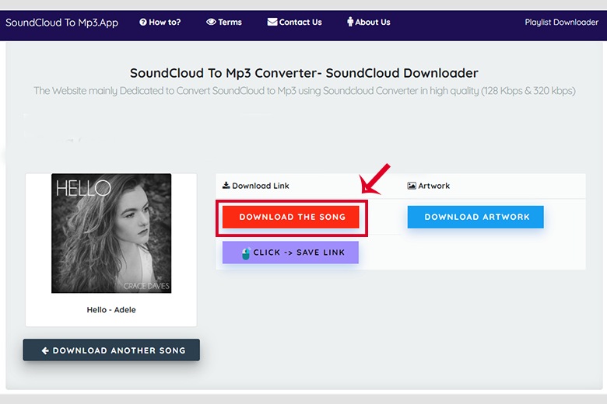Screen dimensions: 607x404
Task: Click the envelope icon beside Contact Us
Action: tap(272, 22)
